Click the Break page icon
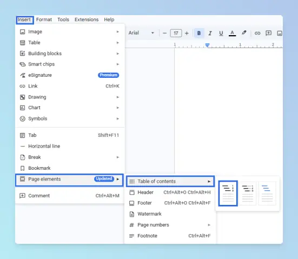 click(x=22, y=157)
